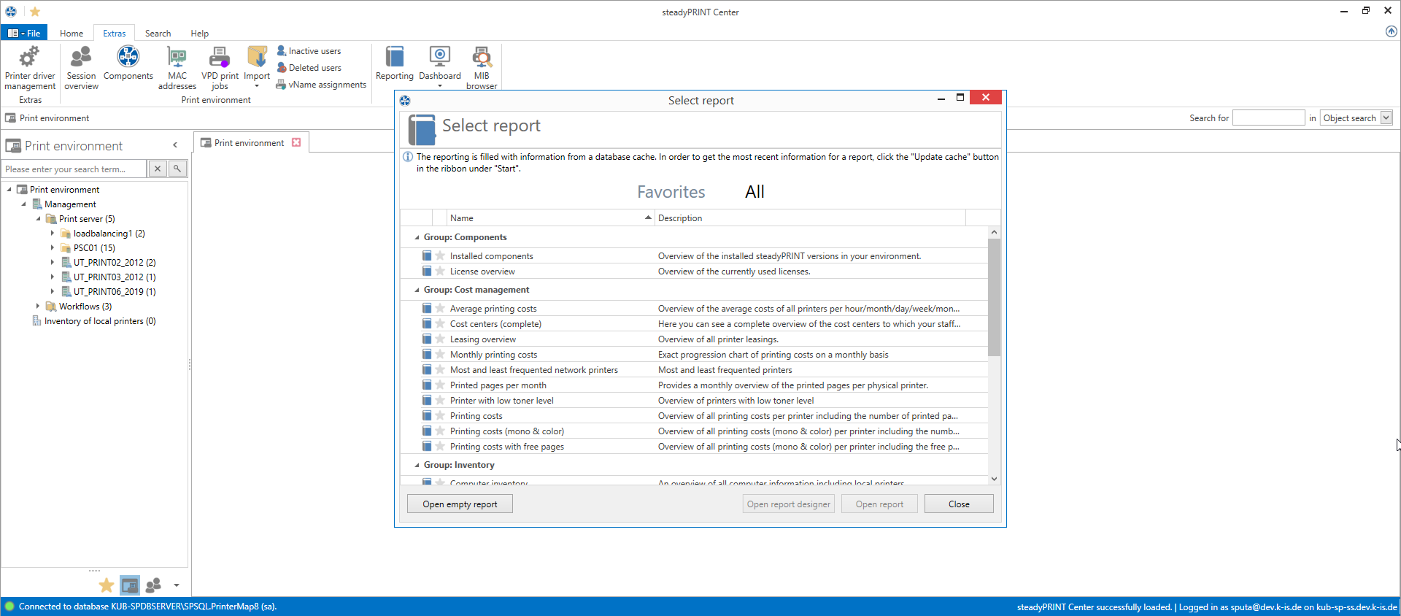This screenshot has width=1401, height=616.
Task: Toggle favorite star for Cost centers (complete)
Action: click(x=440, y=323)
